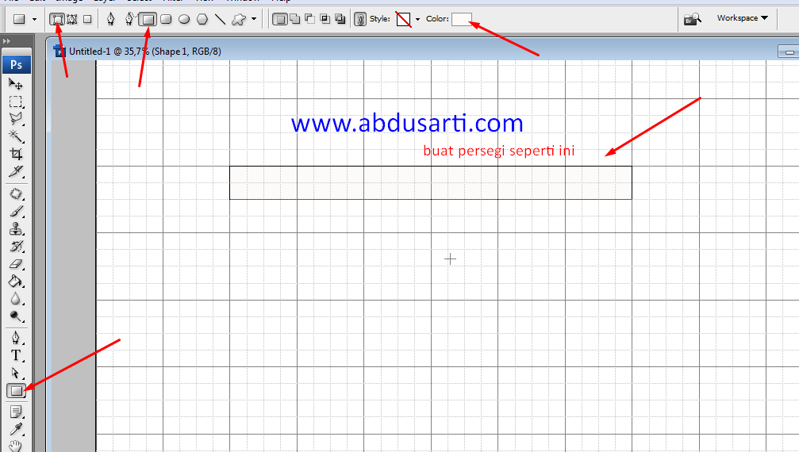Image resolution: width=799 pixels, height=452 pixels.
Task: Choose the Freeform Pen tool in options bar
Action: (x=129, y=19)
